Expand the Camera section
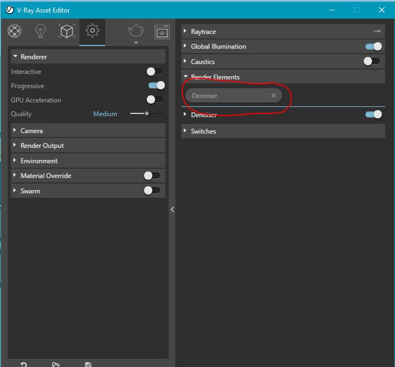395x367 pixels. (88, 131)
